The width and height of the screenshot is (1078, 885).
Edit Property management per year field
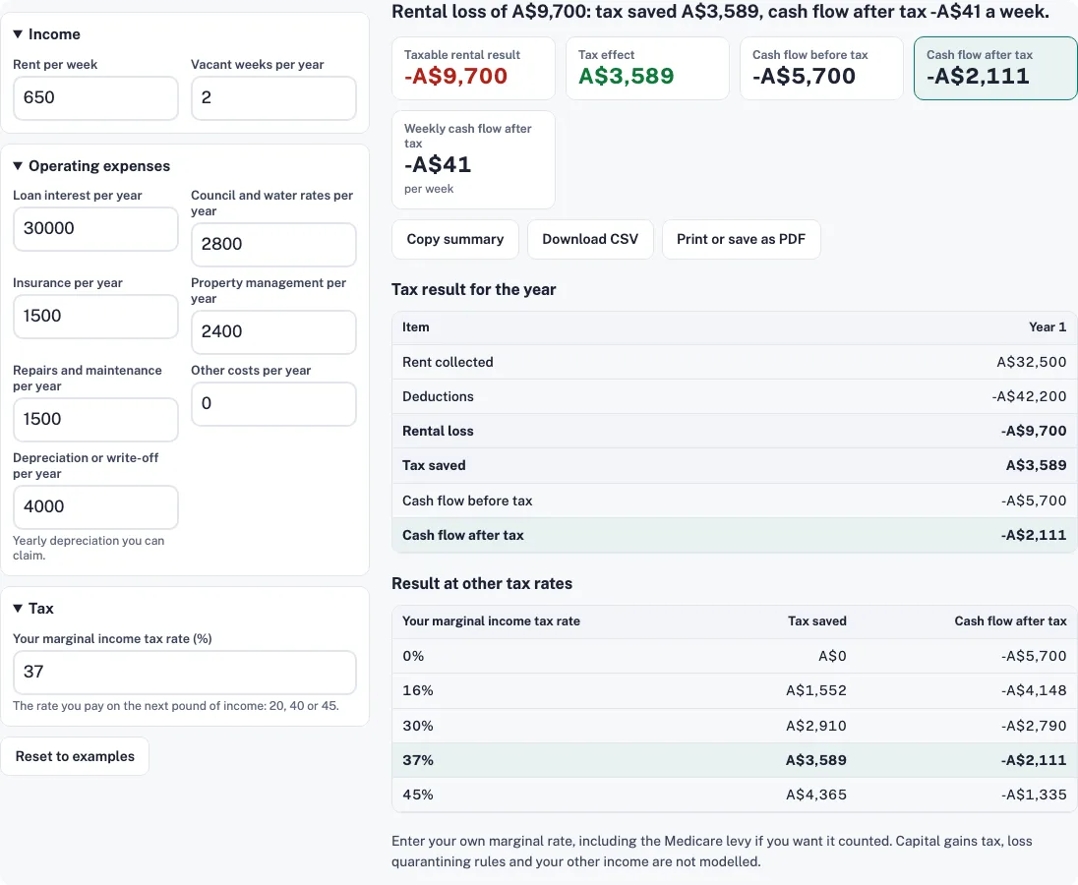(x=273, y=332)
